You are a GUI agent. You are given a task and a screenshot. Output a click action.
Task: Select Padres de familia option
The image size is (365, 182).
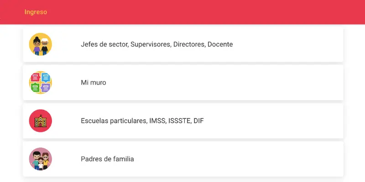pos(107,159)
